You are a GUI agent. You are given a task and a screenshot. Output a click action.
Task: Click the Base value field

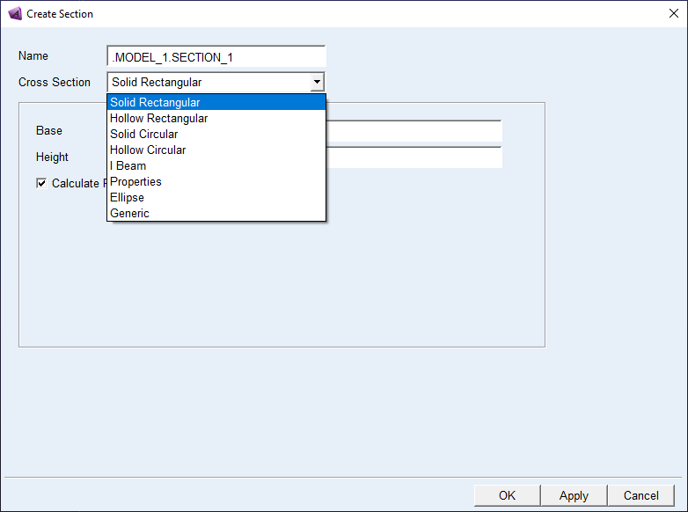[x=414, y=131]
